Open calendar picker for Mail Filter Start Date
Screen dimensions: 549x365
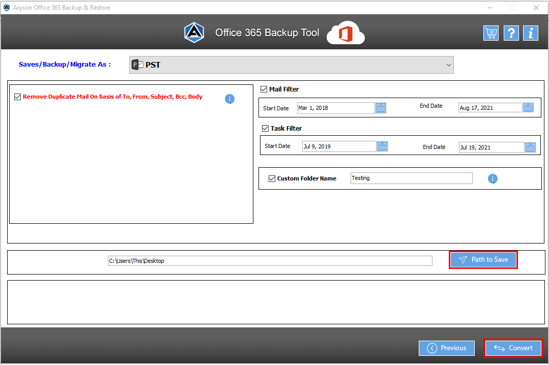point(381,108)
